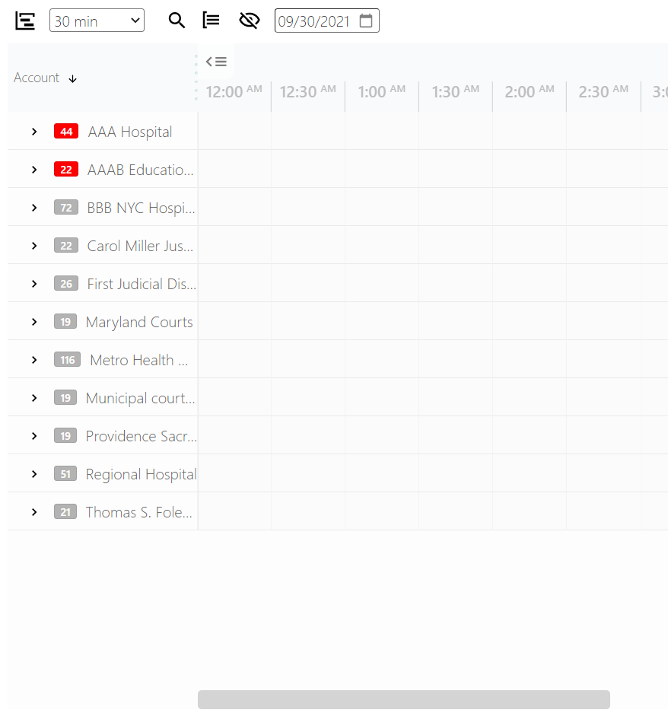
Task: Click the Account sort arrow
Action: [x=72, y=79]
